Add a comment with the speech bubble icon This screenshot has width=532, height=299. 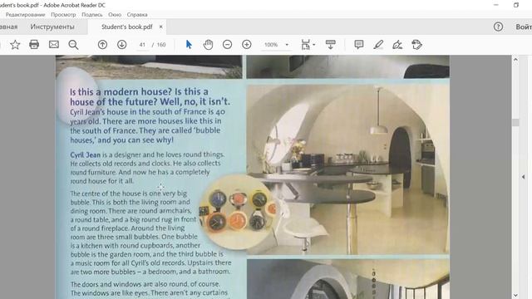click(x=358, y=45)
